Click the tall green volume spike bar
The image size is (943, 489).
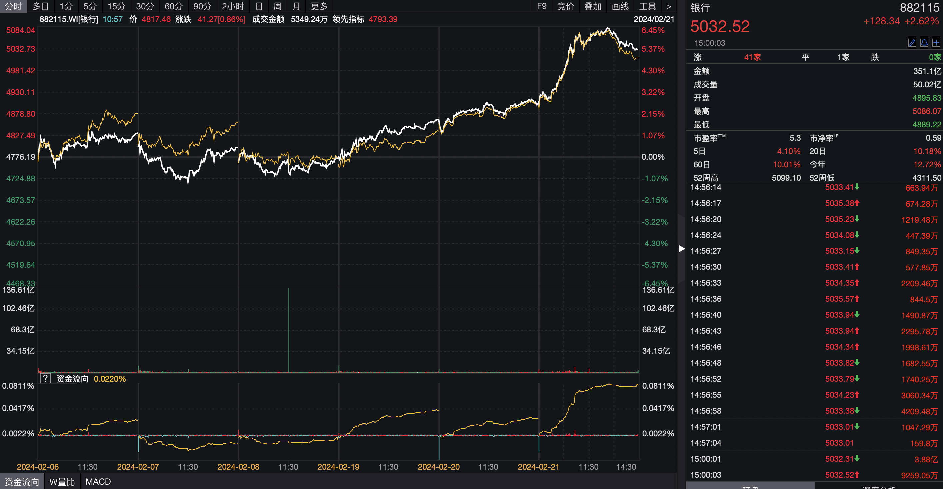(x=289, y=329)
